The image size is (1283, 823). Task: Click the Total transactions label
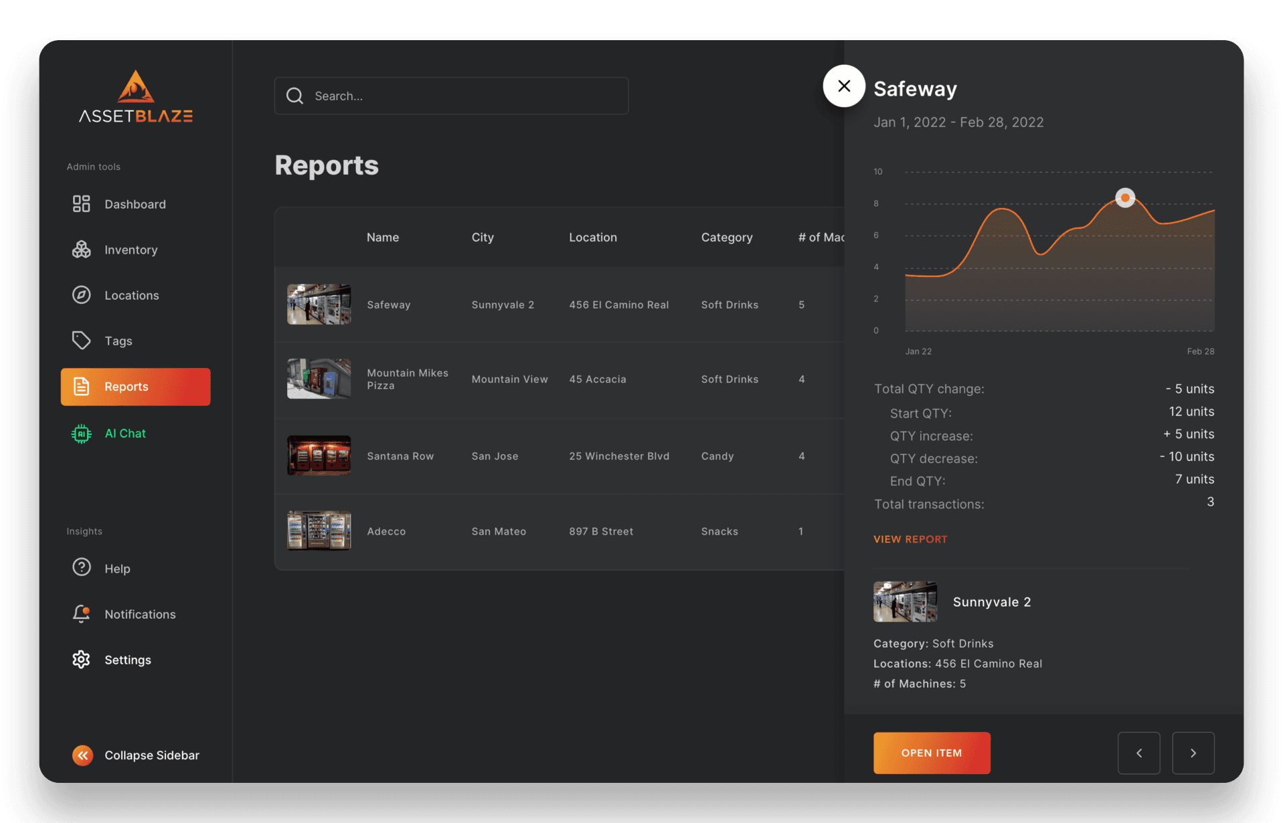(x=929, y=504)
